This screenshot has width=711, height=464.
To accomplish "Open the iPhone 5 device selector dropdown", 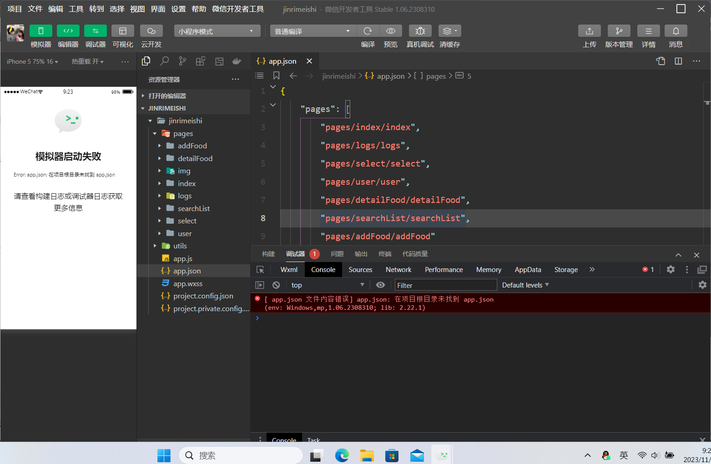I will click(32, 61).
